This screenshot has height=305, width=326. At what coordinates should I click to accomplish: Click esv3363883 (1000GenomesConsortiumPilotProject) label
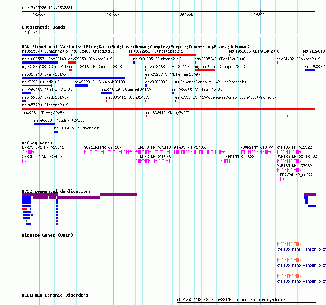[x=196, y=82]
